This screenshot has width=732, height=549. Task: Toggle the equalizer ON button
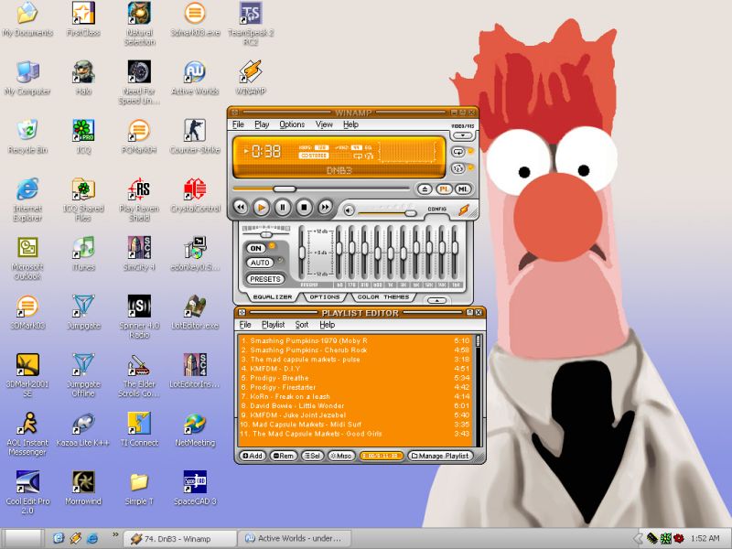click(256, 248)
